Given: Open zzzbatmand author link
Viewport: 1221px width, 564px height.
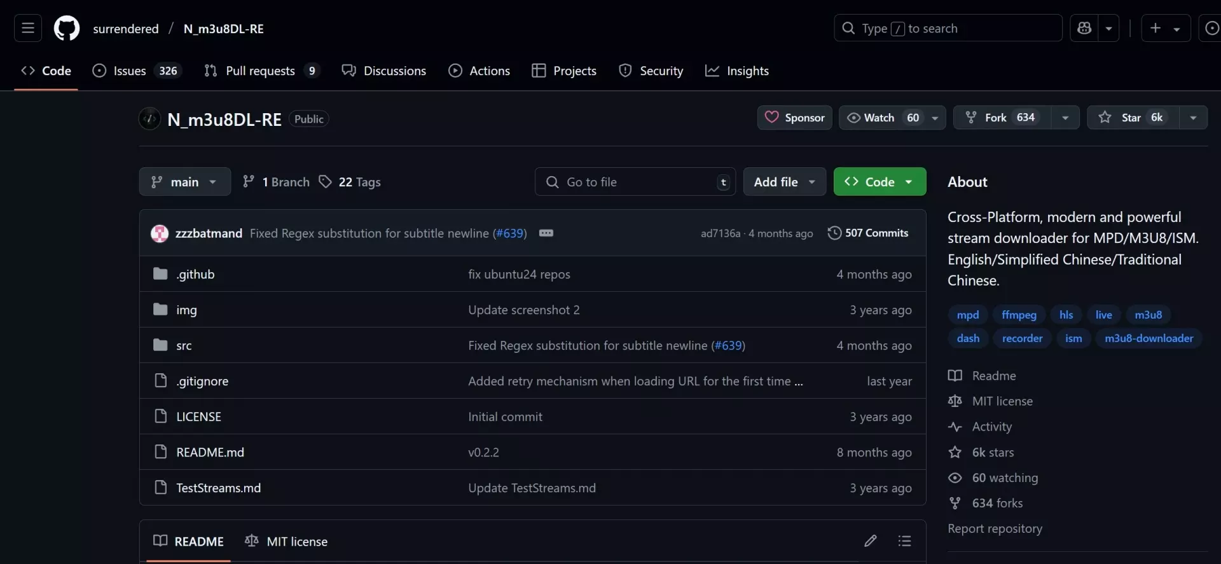Looking at the screenshot, I should click(209, 233).
